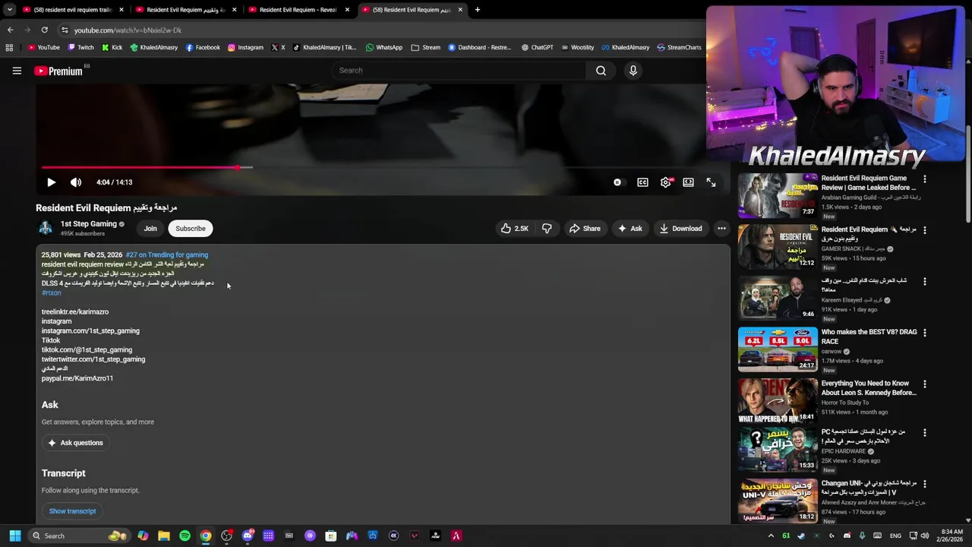Subscribe to 1st Step Gaming
The image size is (972, 547).
(x=191, y=229)
